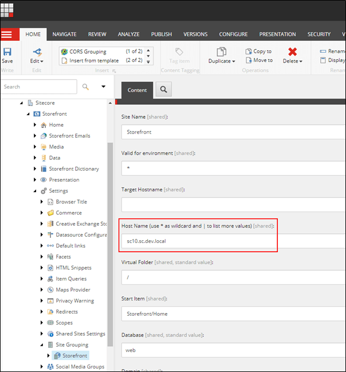This screenshot has height=372, width=346.
Task: Collapse the Sitecore root node
Action: (x=21, y=103)
